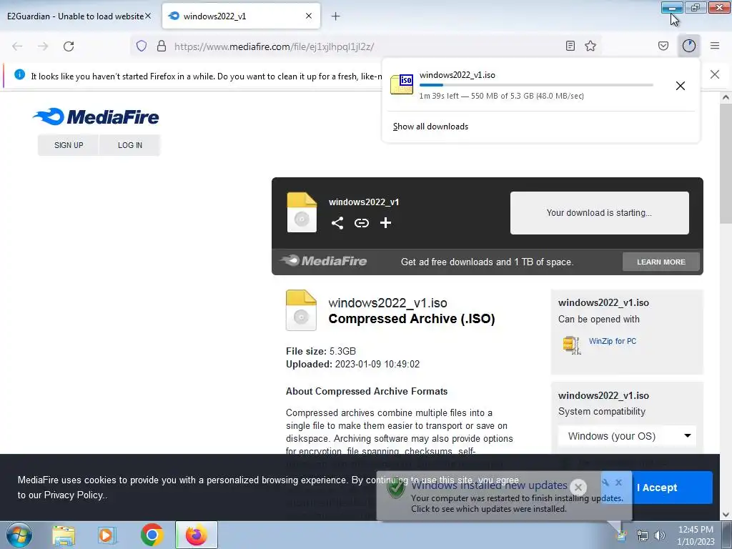Click the file thumbnail in dark banner
Screen dimensions: 732x549
coord(302,212)
